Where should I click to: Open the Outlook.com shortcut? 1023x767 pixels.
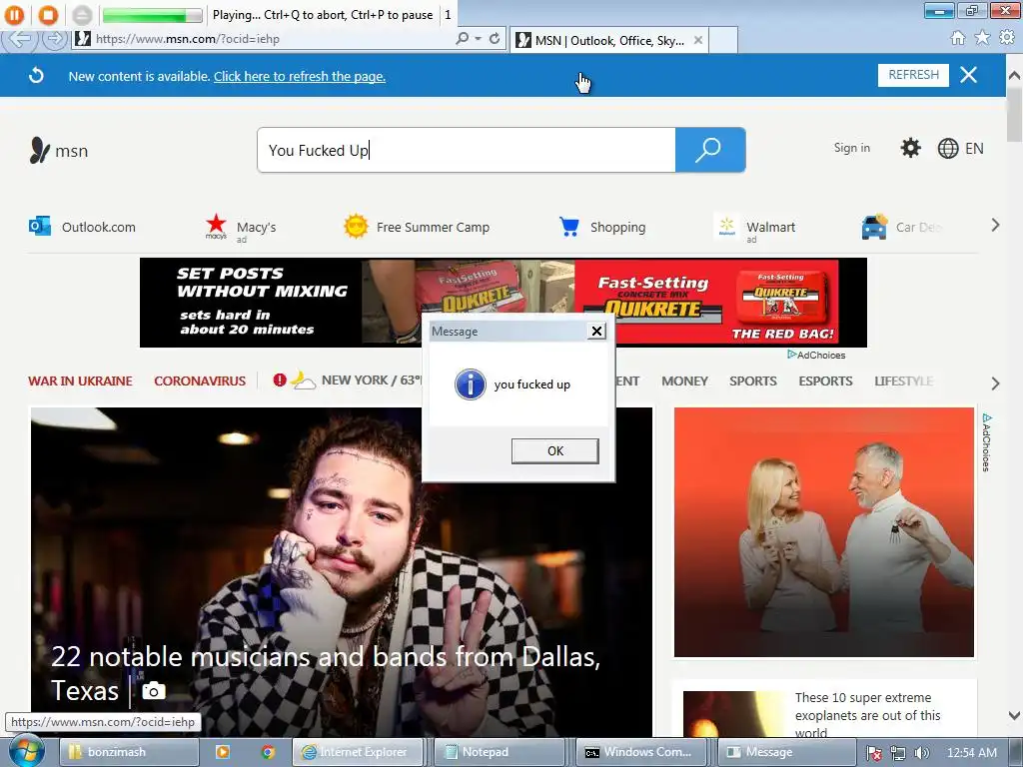(x=82, y=227)
